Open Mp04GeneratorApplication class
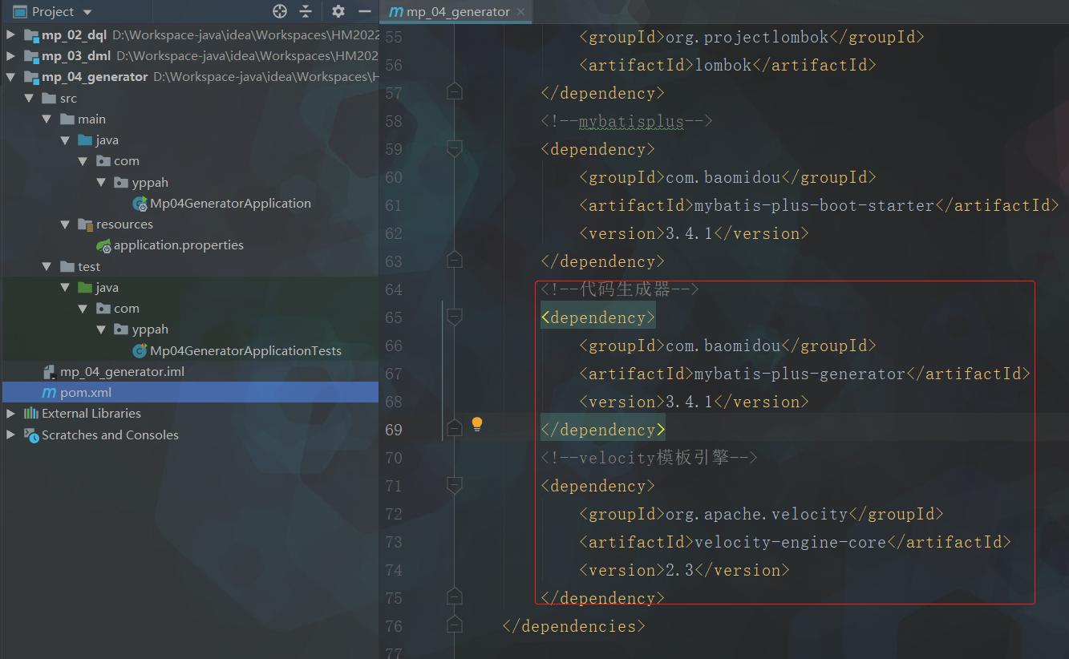The width and height of the screenshot is (1069, 659). click(x=230, y=203)
